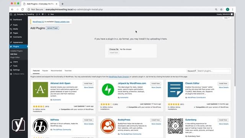Install Akismet Anti-Spam now
The image size is (245, 138).
pos(88,84)
